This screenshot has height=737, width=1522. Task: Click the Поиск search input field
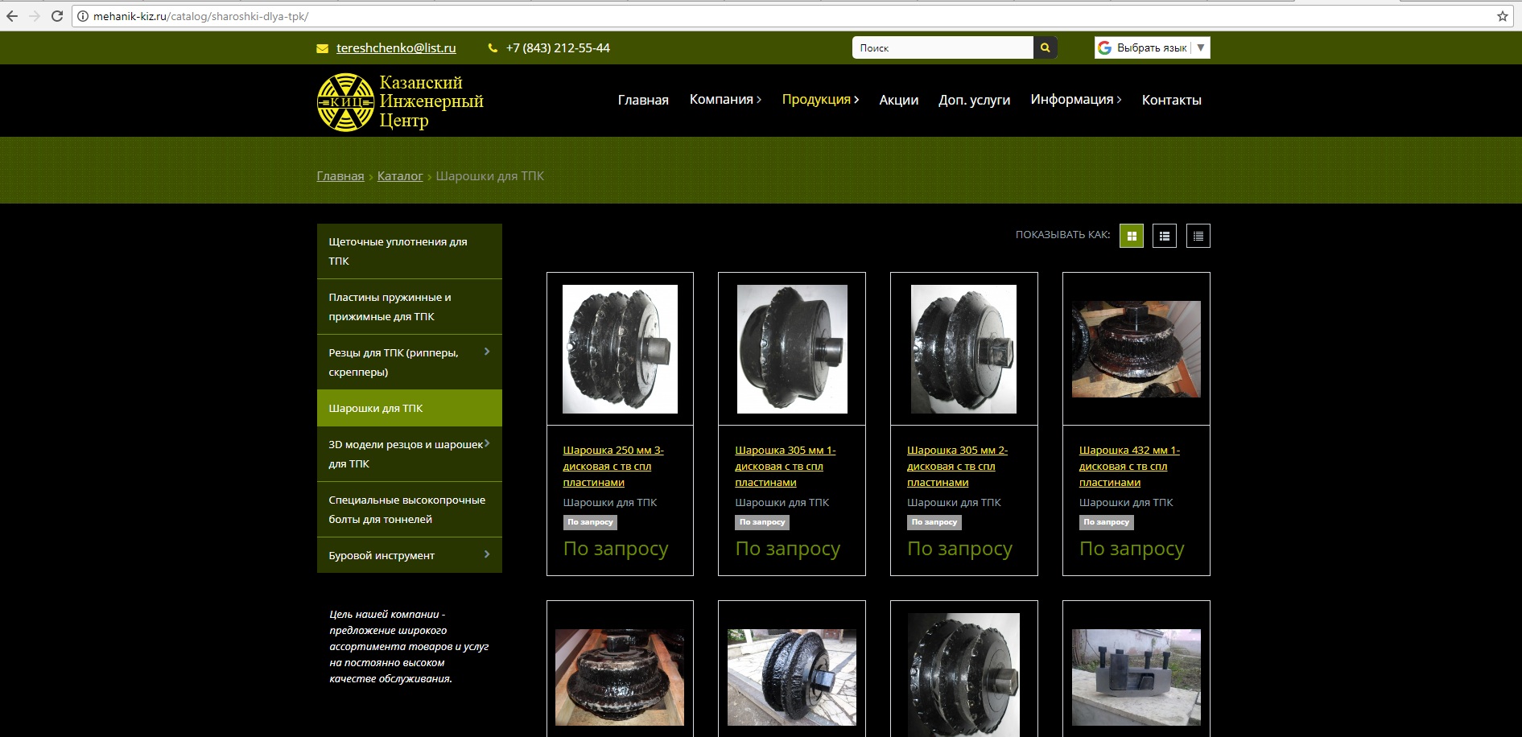click(x=942, y=47)
